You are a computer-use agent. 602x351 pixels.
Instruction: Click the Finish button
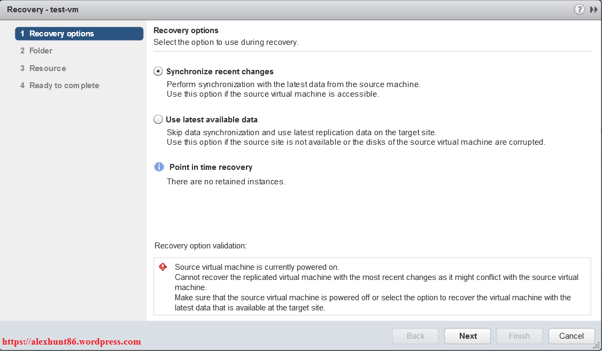click(519, 336)
